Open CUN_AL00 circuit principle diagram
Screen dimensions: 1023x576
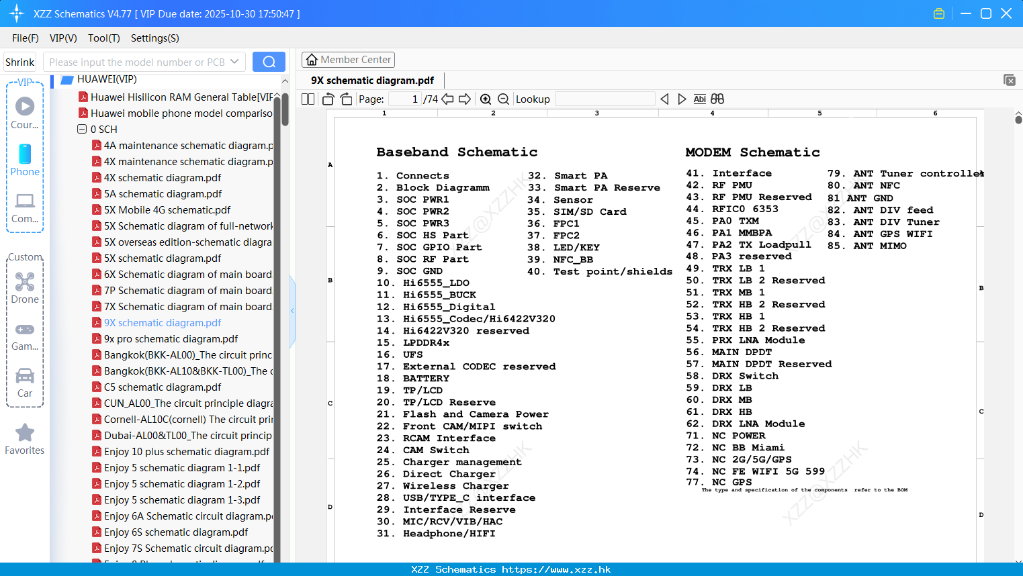click(x=182, y=403)
